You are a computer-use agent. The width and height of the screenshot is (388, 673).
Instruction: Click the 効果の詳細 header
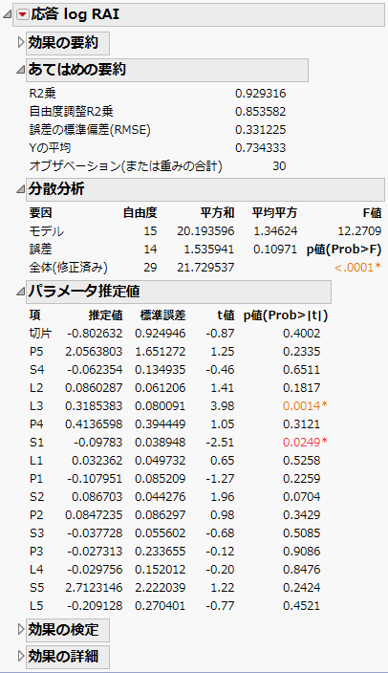[68, 657]
